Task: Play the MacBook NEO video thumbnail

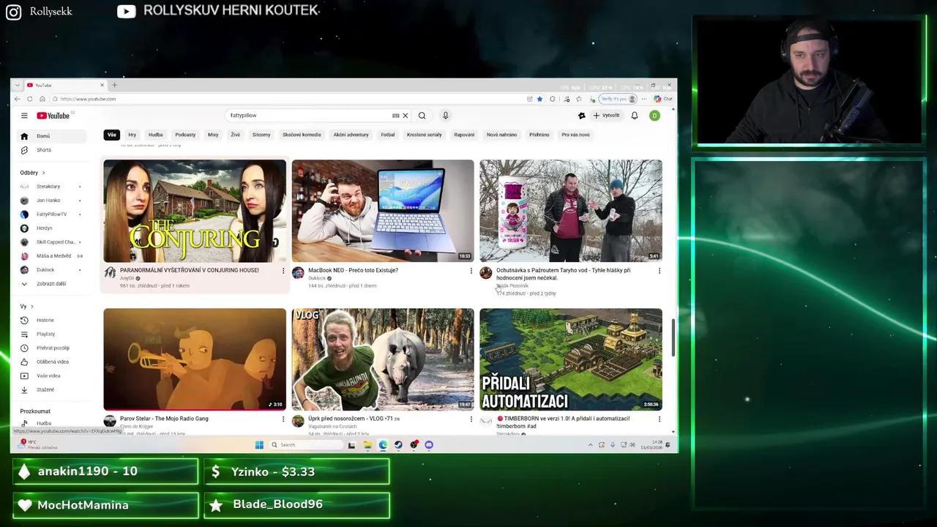Action: [x=383, y=211]
